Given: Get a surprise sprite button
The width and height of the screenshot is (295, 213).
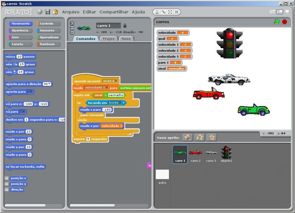Looking at the screenshot, I should click(x=211, y=137).
